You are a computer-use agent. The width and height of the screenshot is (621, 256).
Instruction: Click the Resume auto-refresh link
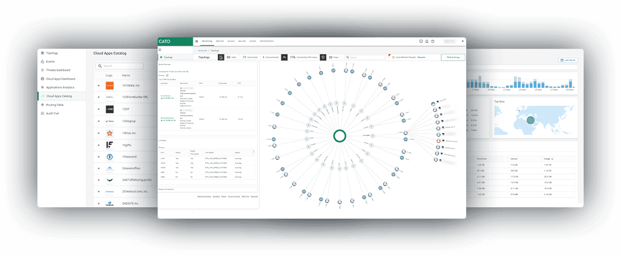click(x=421, y=57)
